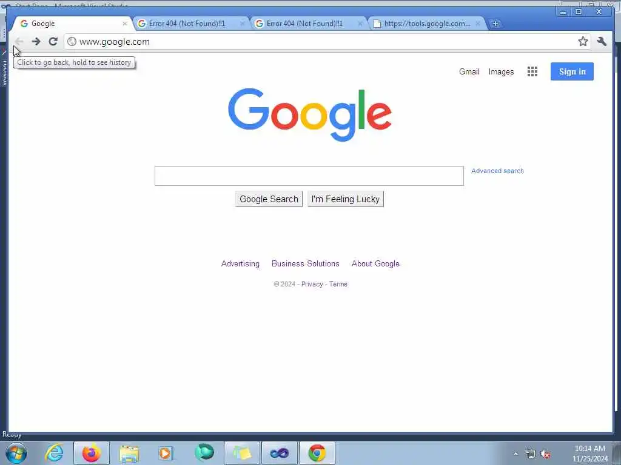Close the first Error 404 tab

243,24
